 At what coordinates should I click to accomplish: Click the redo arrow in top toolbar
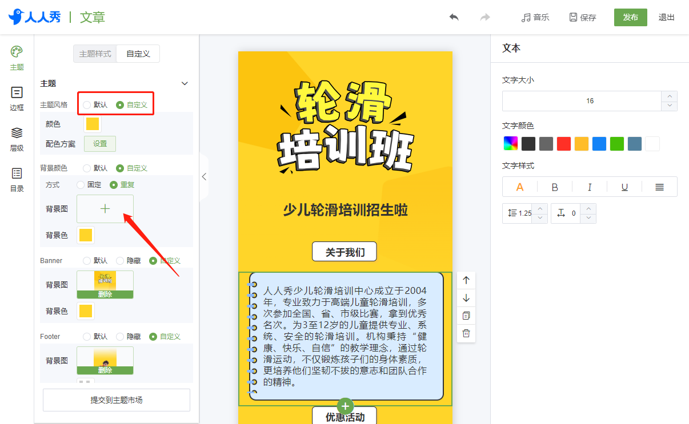[485, 17]
